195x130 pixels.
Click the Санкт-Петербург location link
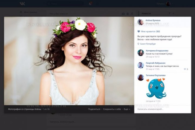(x=148, y=44)
